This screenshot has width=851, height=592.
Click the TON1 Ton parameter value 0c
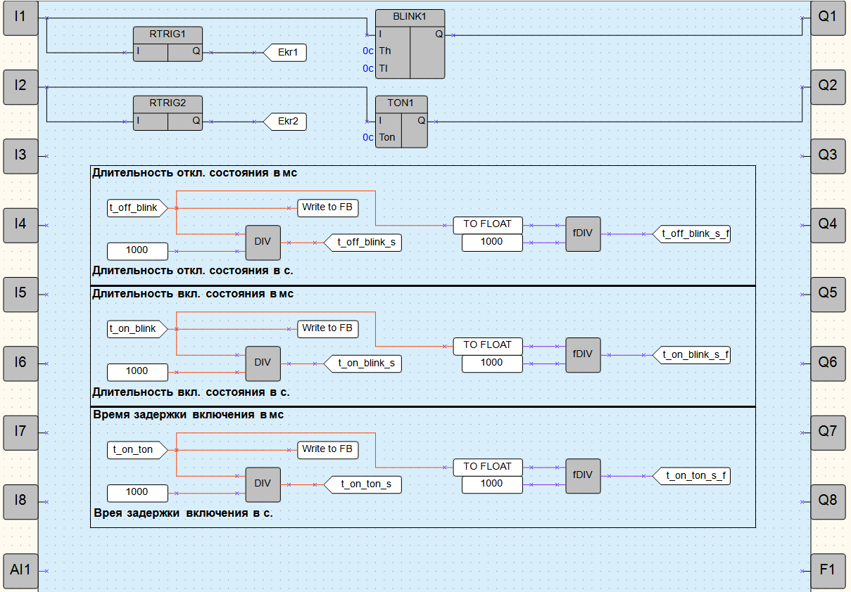pos(367,138)
